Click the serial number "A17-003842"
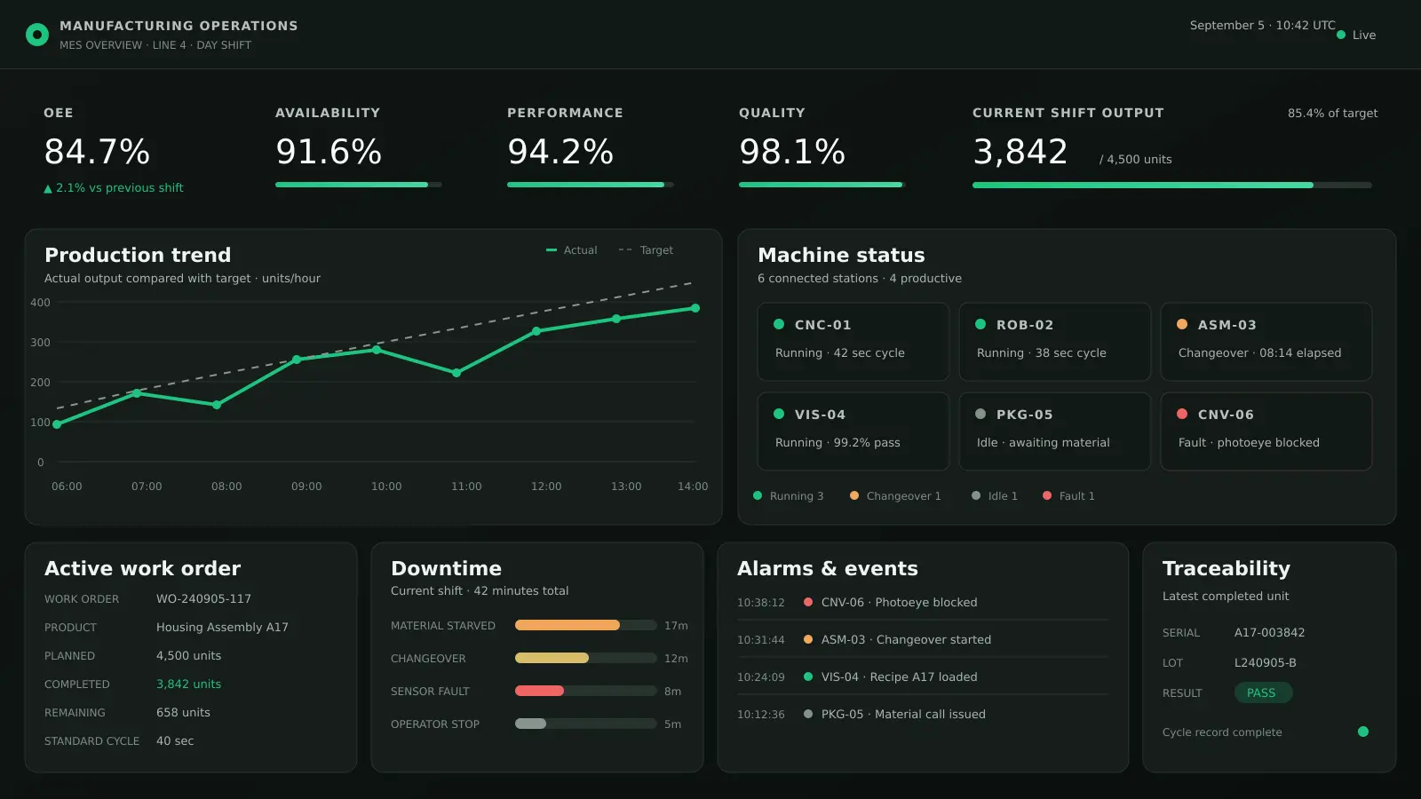This screenshot has width=1421, height=799. [x=1269, y=632]
